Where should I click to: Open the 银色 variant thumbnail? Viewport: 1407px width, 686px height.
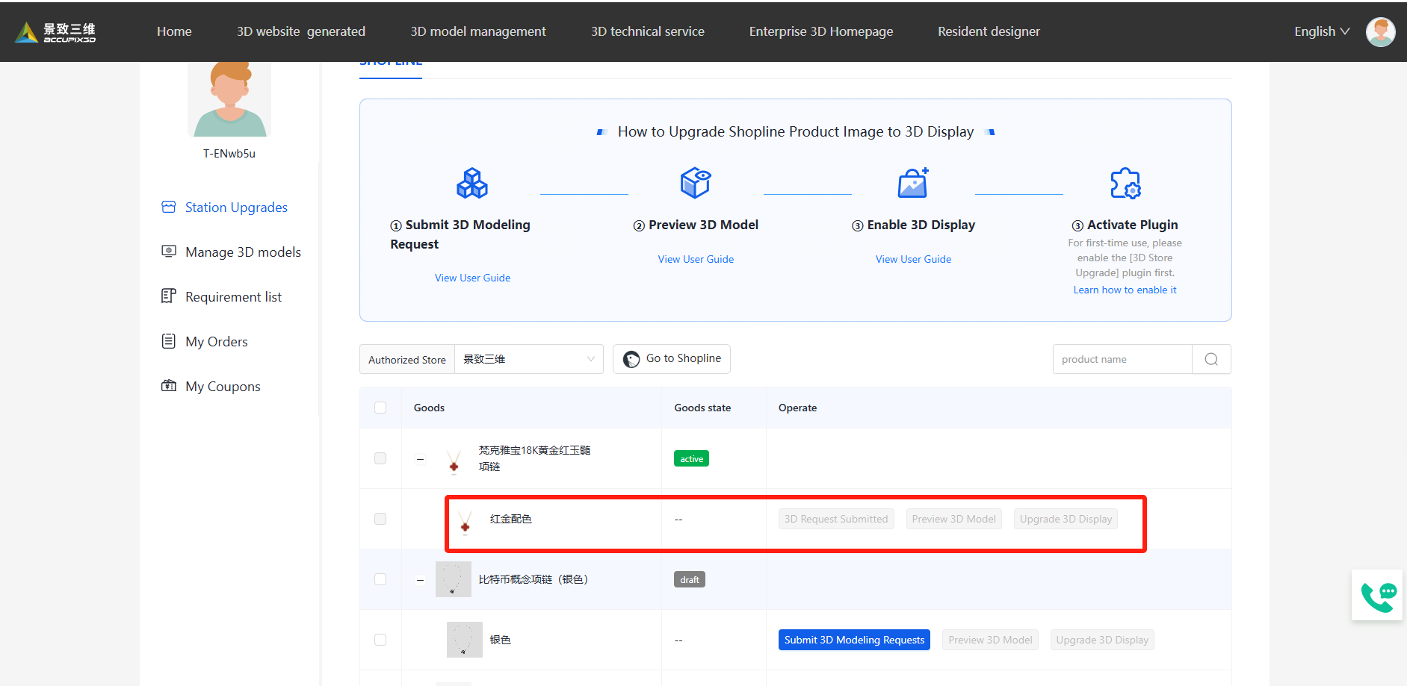465,640
